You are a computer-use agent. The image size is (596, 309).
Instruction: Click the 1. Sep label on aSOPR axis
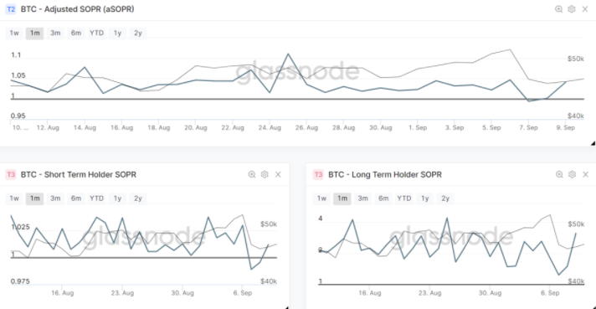click(418, 128)
